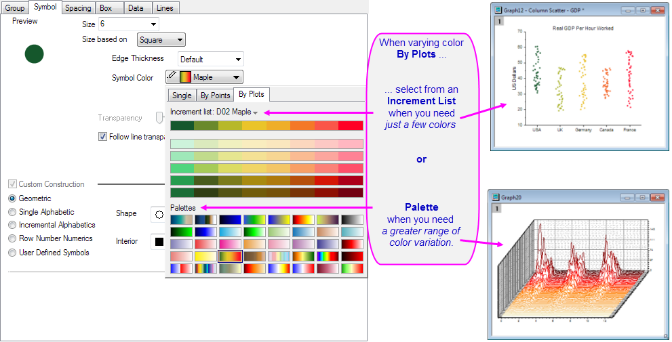Switch to the Single color tab
Viewport: 672px width, 342px height.
(x=182, y=95)
